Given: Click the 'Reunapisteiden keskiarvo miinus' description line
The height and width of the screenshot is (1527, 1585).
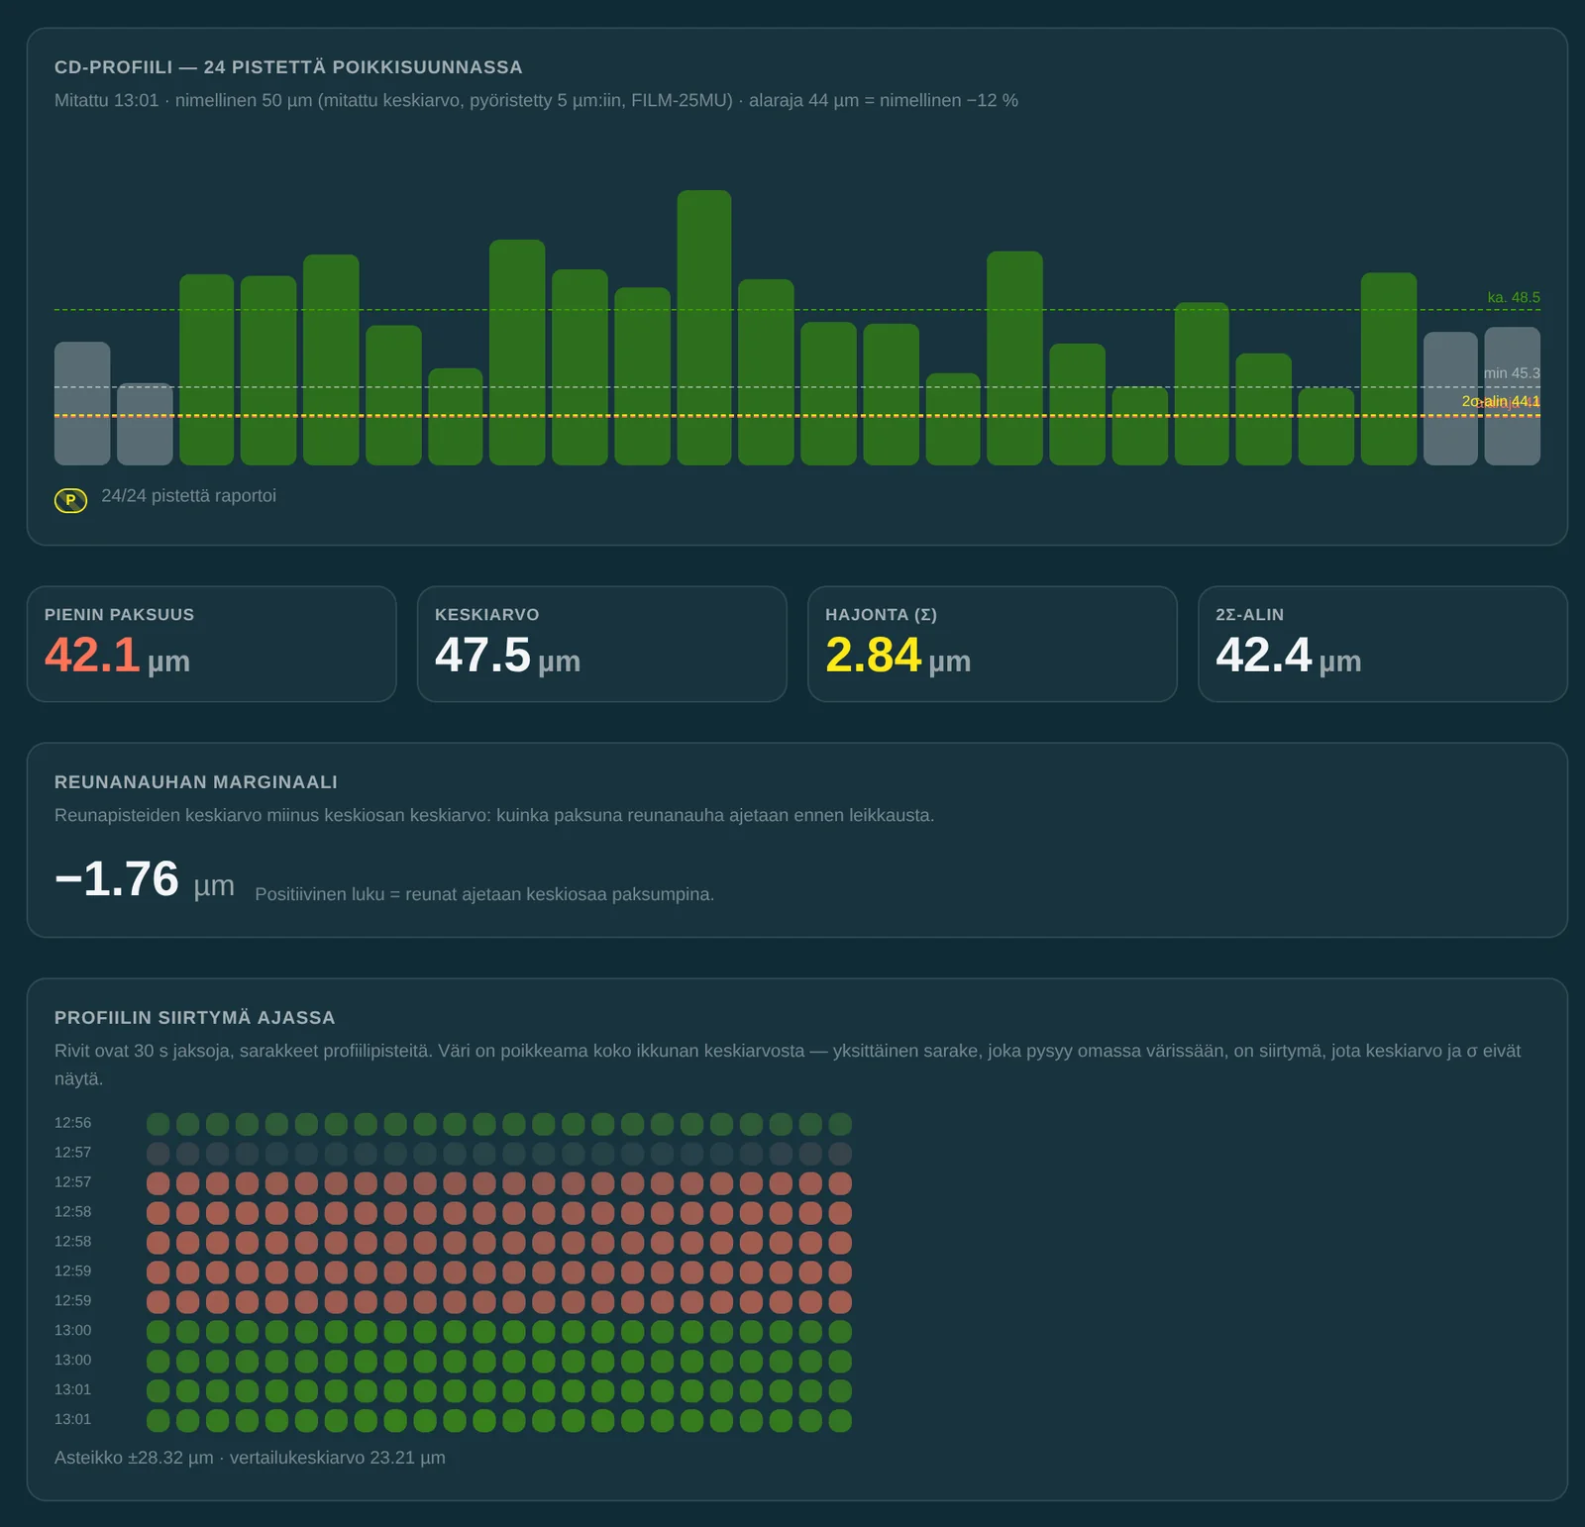Looking at the screenshot, I should [x=494, y=815].
